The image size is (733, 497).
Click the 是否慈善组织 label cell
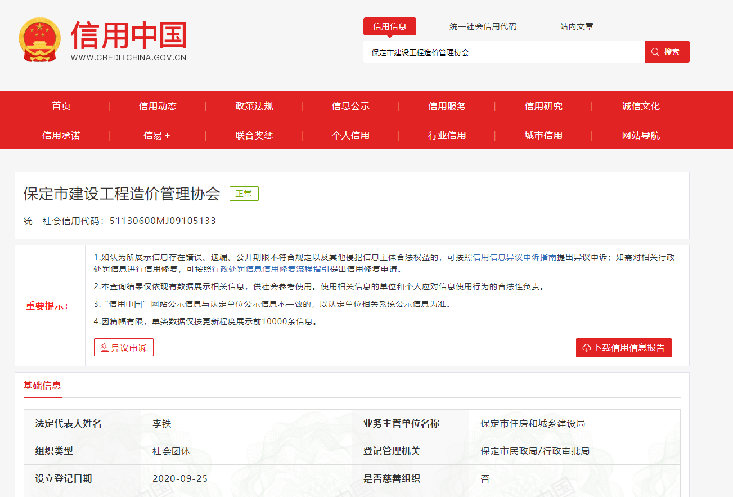[411, 479]
